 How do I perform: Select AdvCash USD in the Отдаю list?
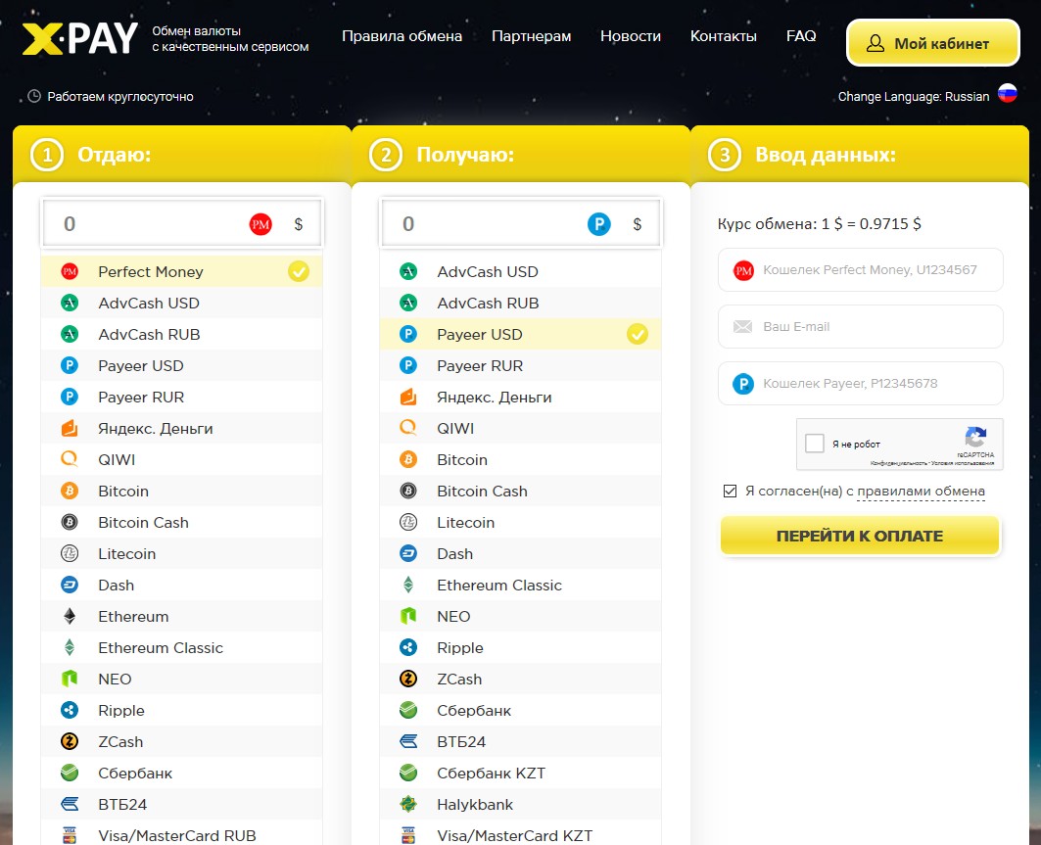[149, 304]
